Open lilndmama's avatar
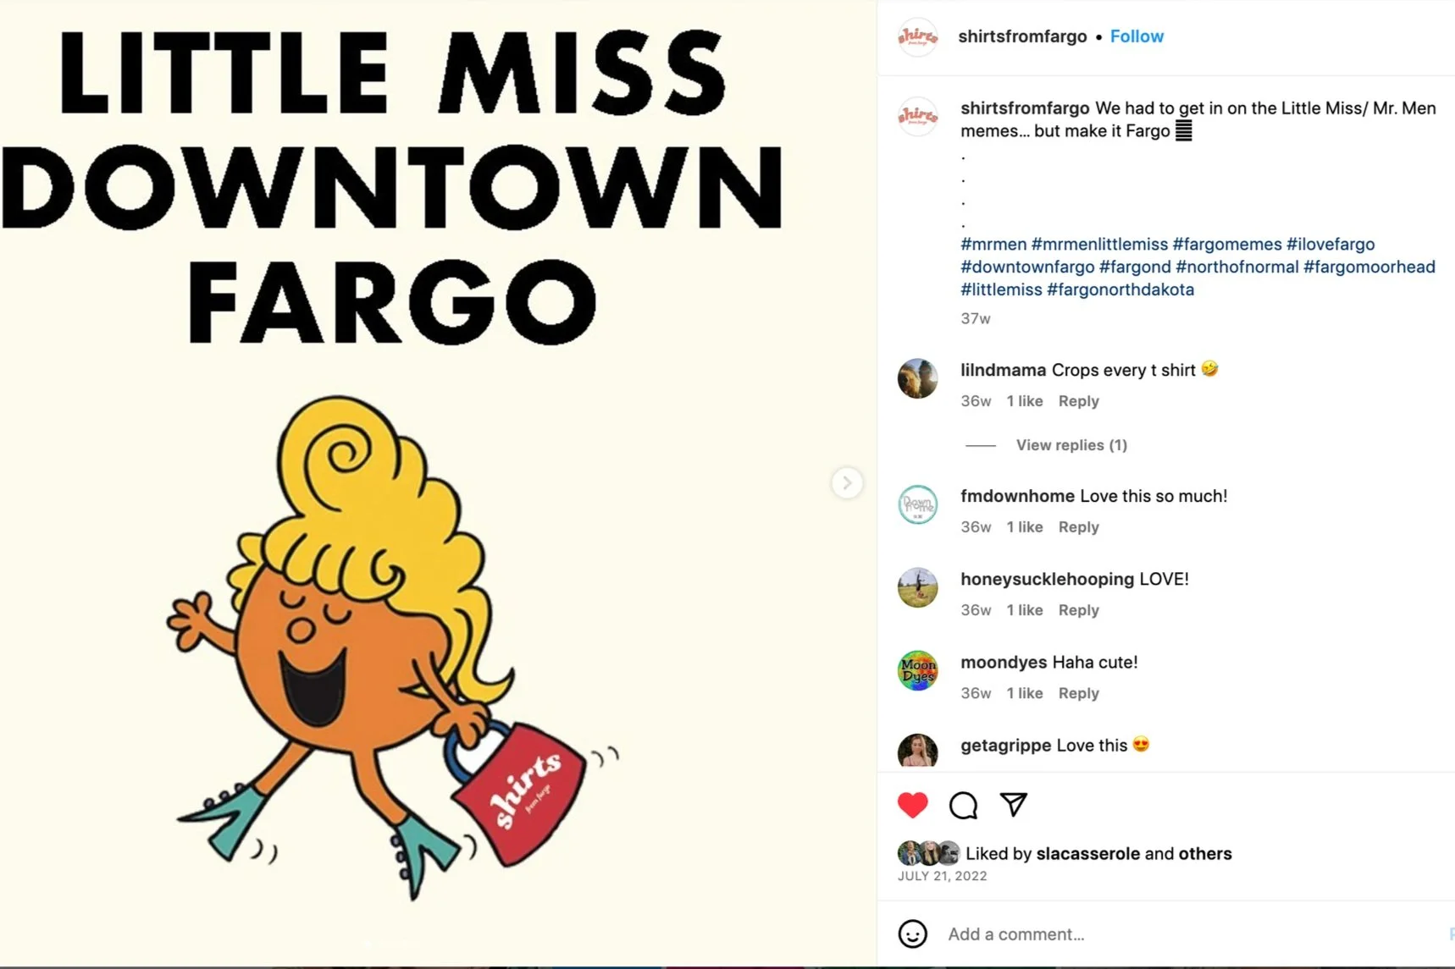 (917, 378)
